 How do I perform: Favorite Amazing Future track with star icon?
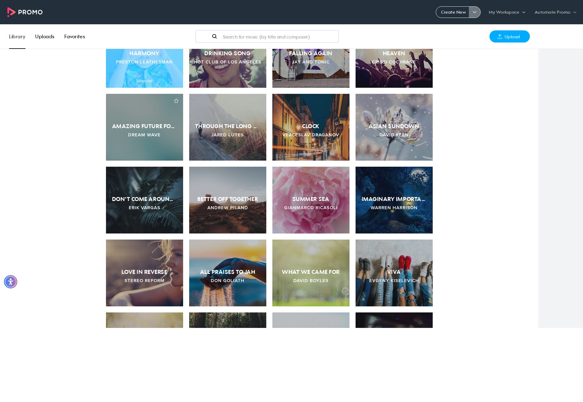[176, 101]
